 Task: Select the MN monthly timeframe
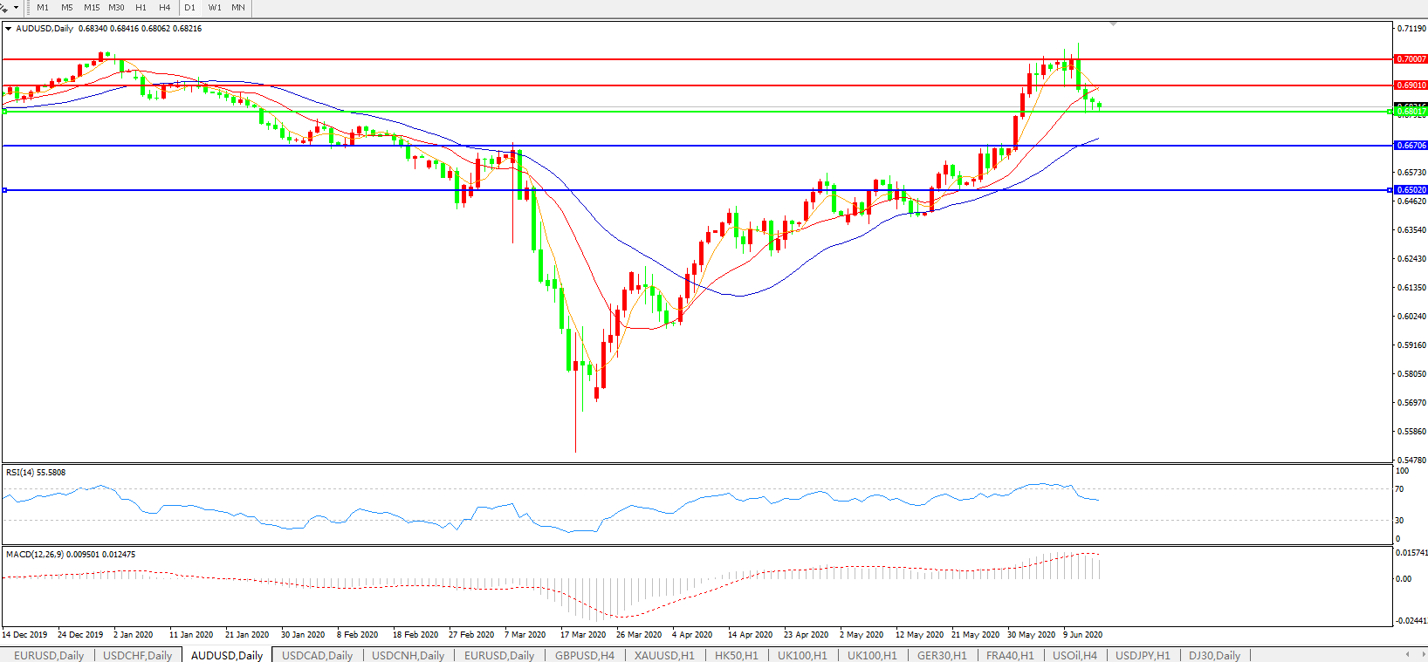pos(238,7)
